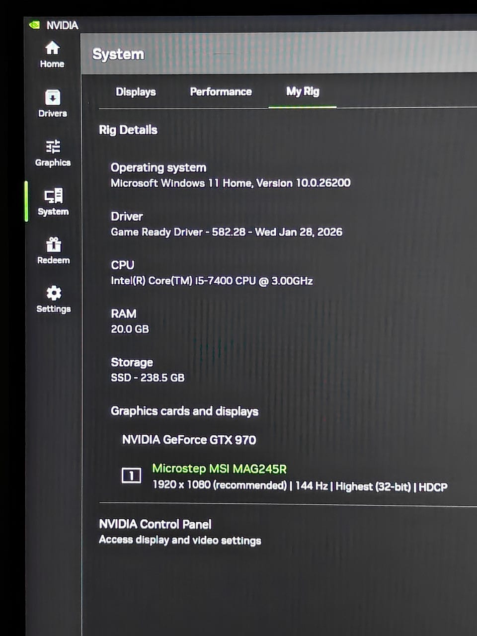477x636 pixels.
Task: Click the NVIDIA logo in title bar
Action: coord(34,25)
